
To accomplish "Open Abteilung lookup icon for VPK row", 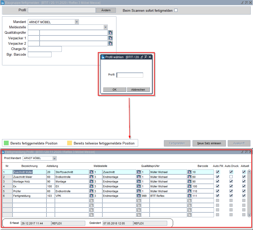I will 91,196.
